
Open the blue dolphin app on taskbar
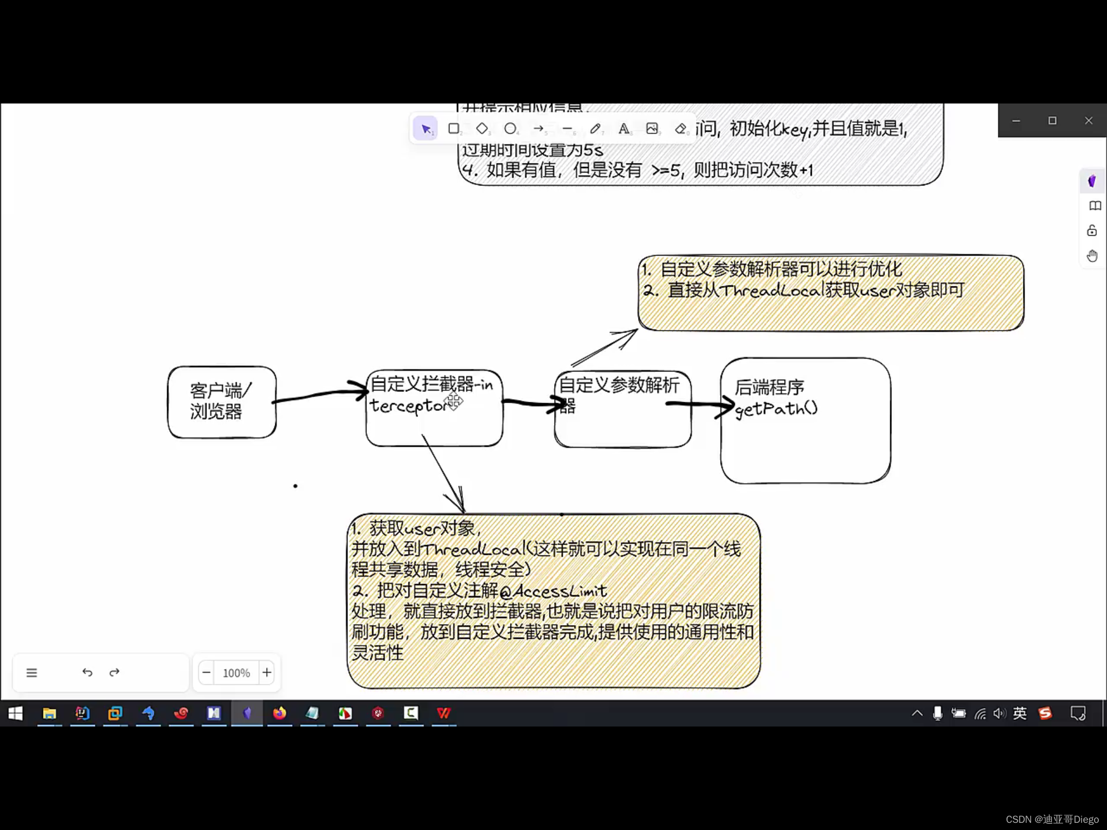(x=148, y=713)
